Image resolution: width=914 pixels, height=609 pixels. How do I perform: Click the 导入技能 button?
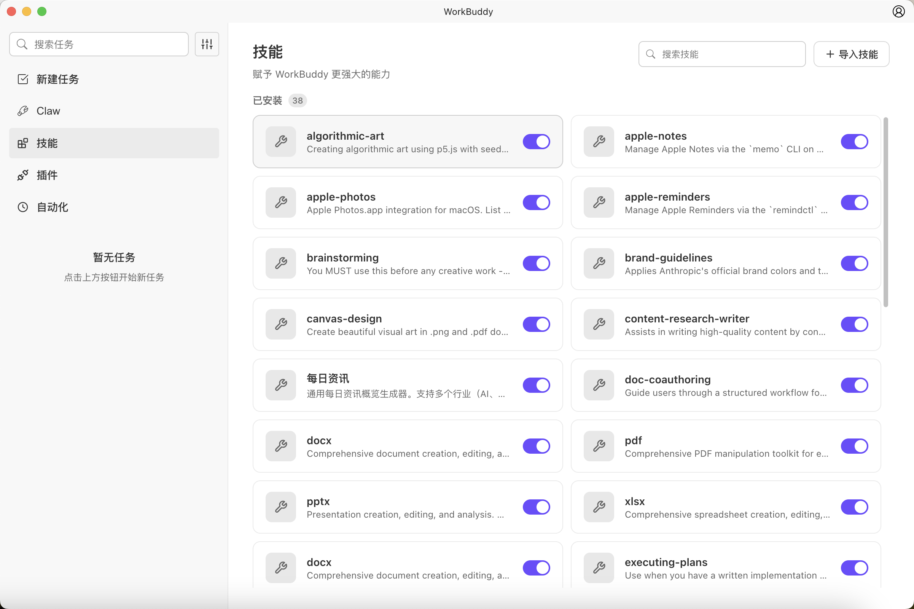[851, 54]
